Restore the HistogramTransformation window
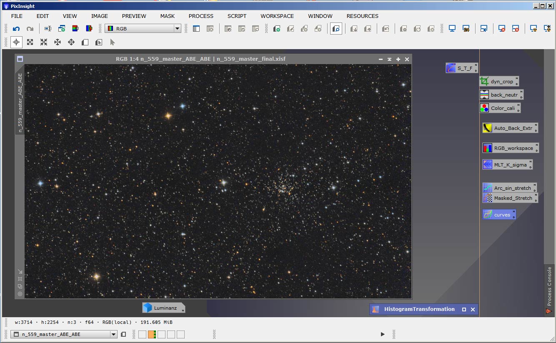This screenshot has height=343, width=556. click(464, 309)
